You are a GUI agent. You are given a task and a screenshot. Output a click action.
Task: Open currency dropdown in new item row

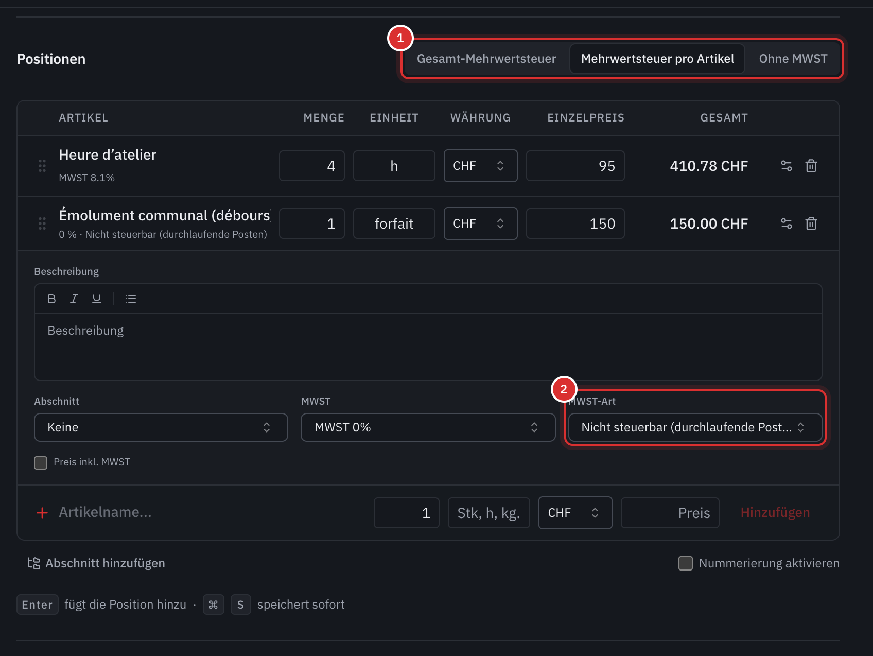(575, 513)
